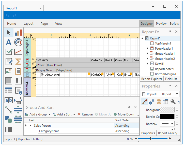184x146 pixels.
Task: Open Report Gallery tab
Action: (167, 133)
